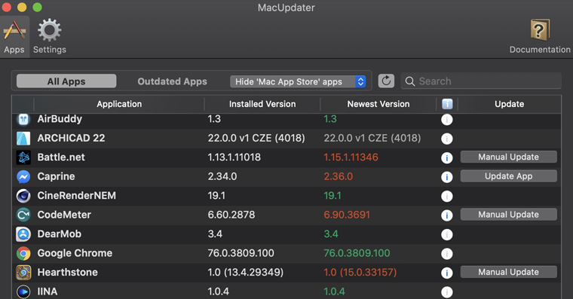
Task: Select the Google Chrome row name
Action: [x=75, y=253]
